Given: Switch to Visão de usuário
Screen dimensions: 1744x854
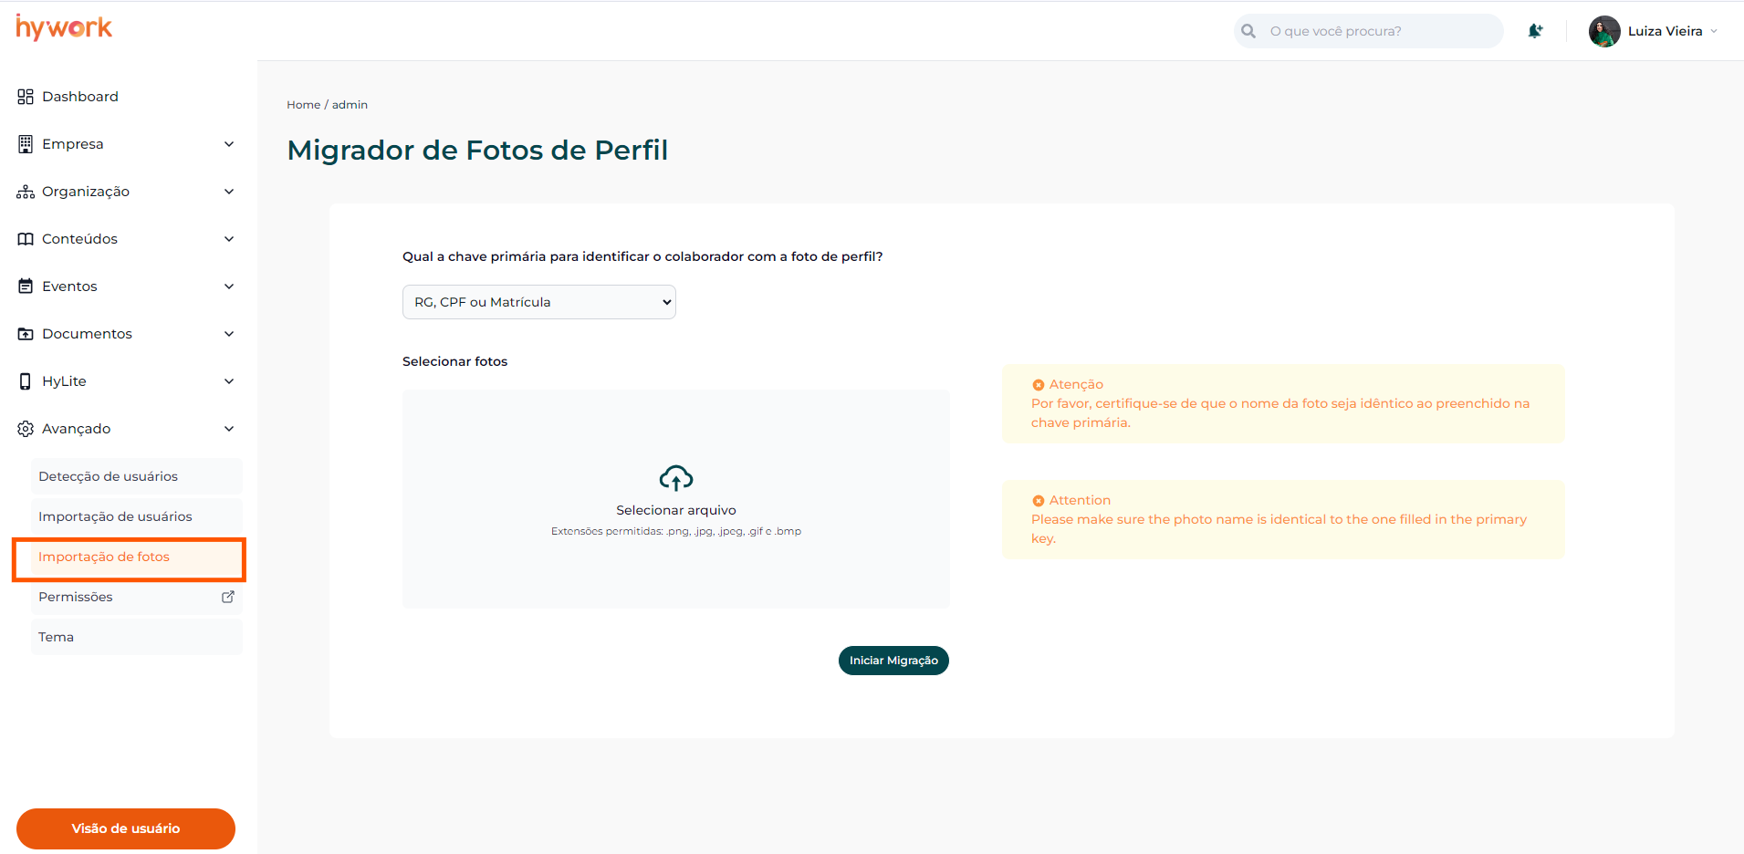Looking at the screenshot, I should pos(126,828).
